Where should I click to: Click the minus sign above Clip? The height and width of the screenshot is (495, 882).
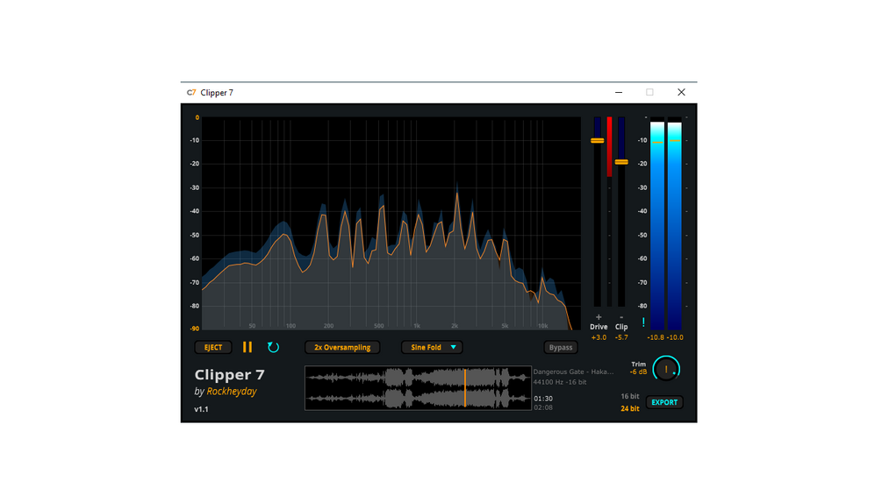point(621,317)
